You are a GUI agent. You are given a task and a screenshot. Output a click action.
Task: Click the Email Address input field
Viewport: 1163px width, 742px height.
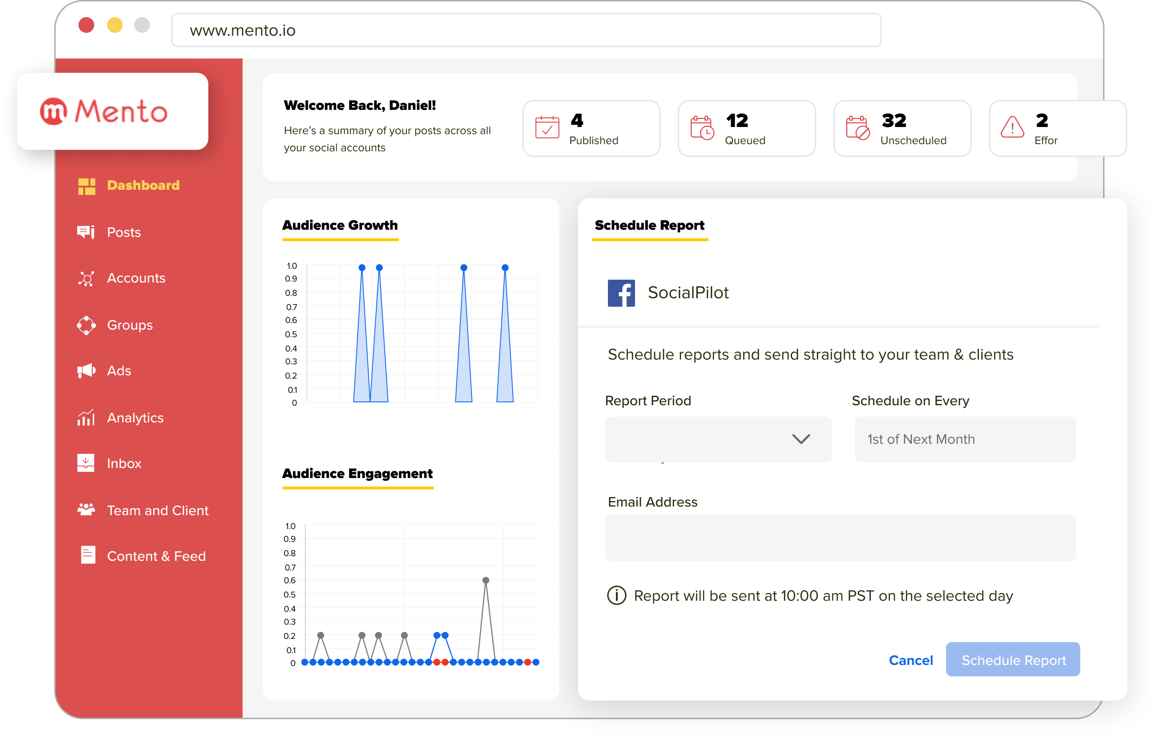tap(841, 538)
